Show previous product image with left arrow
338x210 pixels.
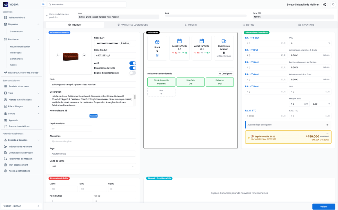58,55
